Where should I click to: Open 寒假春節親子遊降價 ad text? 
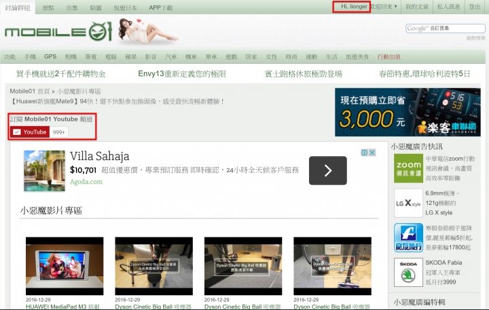[449, 237]
